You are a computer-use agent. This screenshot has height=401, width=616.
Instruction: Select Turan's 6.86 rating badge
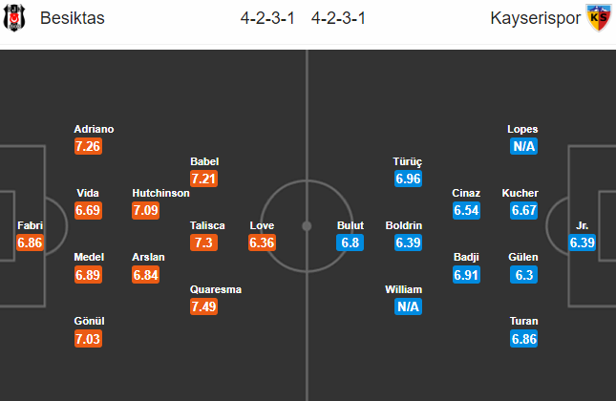[523, 339]
